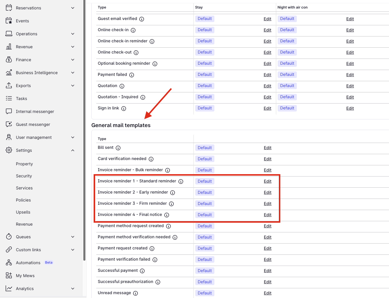Click the Automations workflow icon
This screenshot has width=389, height=298.
(9, 262)
